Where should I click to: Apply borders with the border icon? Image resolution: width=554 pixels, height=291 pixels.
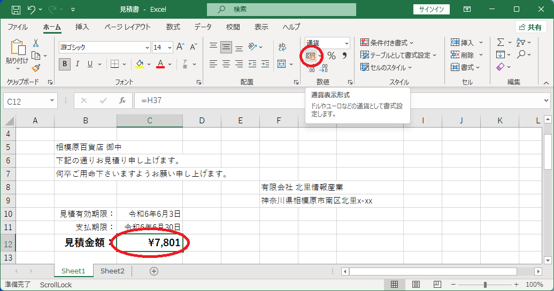pos(114,64)
